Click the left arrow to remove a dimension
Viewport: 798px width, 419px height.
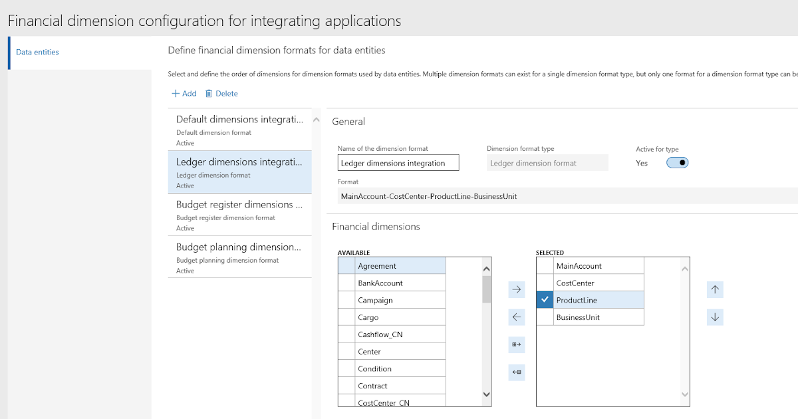517,317
